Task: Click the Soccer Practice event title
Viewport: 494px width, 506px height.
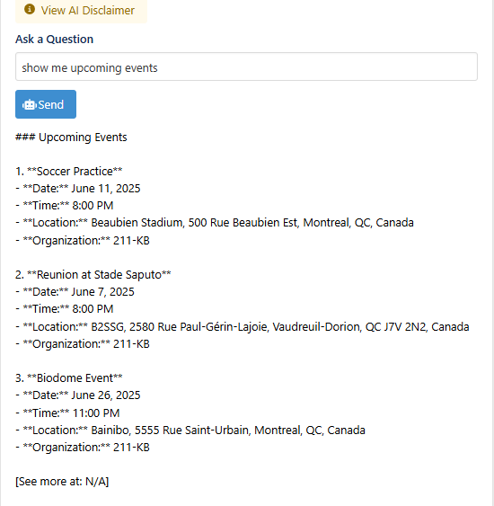Action: click(x=69, y=172)
